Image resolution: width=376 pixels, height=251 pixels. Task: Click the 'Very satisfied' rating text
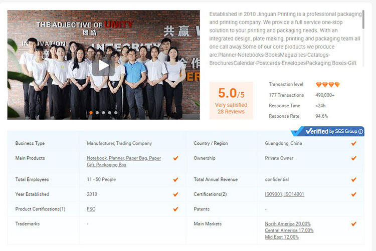pyautogui.click(x=231, y=105)
